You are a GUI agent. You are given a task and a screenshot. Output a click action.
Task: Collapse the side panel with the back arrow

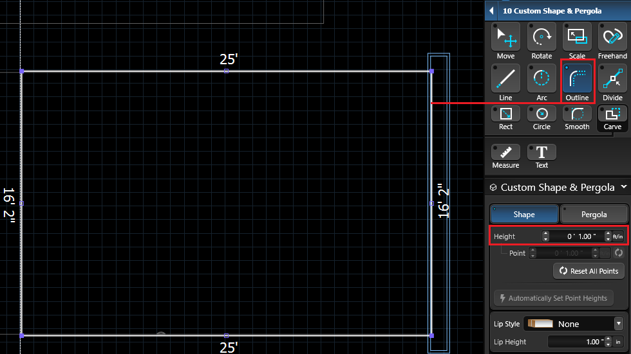492,11
